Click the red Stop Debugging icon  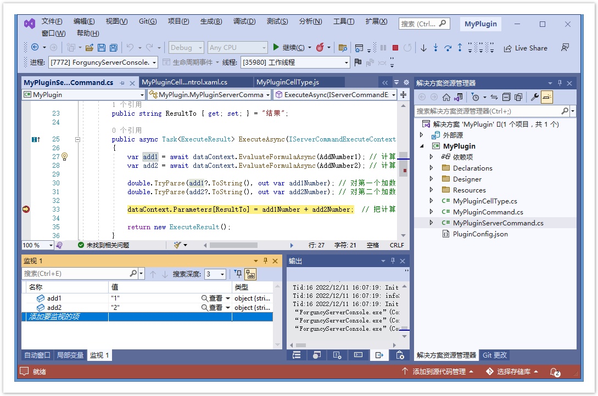(395, 48)
